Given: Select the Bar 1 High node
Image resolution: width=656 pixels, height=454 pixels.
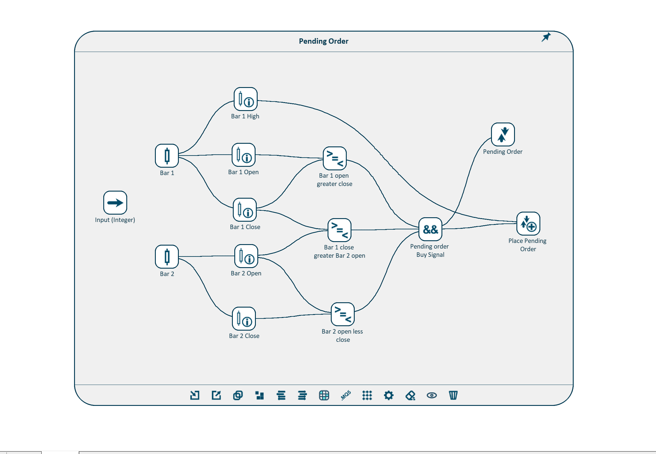Looking at the screenshot, I should tap(245, 99).
